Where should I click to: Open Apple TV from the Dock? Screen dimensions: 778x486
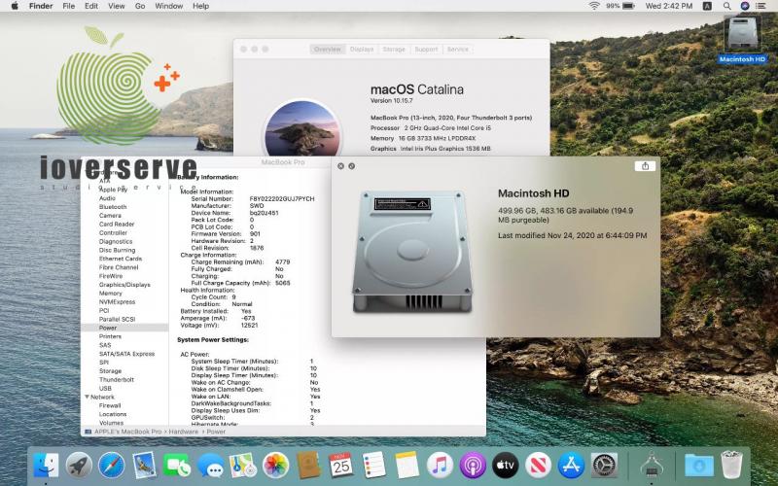pos(506,466)
